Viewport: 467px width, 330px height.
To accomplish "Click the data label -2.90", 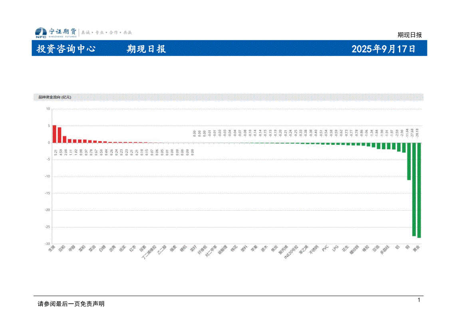I will tap(402, 133).
